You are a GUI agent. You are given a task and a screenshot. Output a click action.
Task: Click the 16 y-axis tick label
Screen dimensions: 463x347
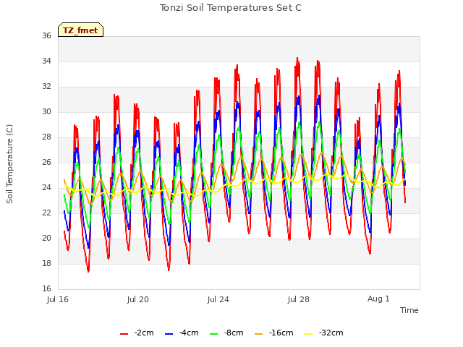46,288
